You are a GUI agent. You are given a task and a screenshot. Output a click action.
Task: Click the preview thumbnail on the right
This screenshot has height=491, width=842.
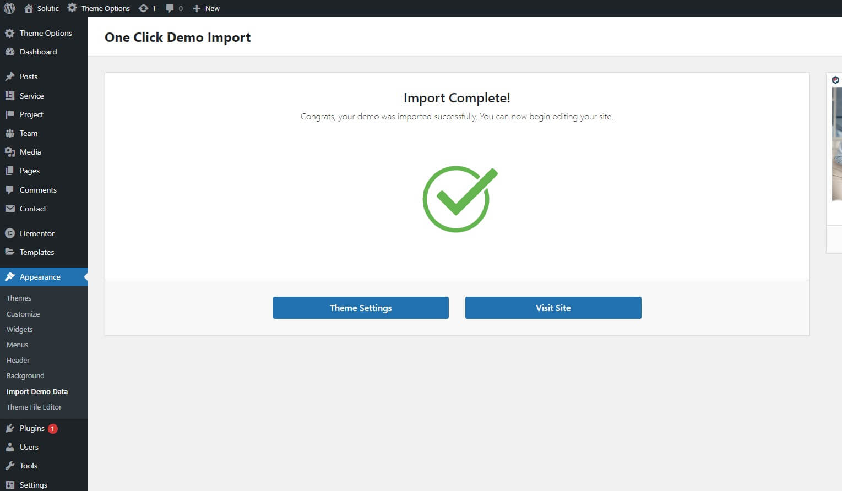[x=836, y=144]
